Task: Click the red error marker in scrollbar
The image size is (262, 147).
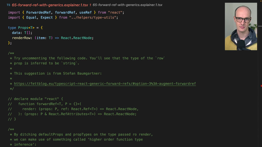Action: 261,85
